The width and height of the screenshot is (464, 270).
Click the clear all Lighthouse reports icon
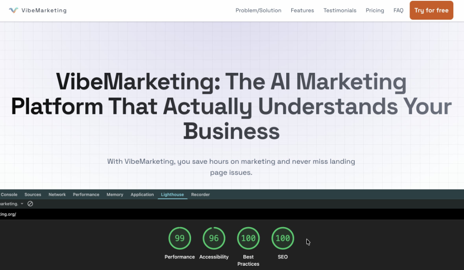30,204
